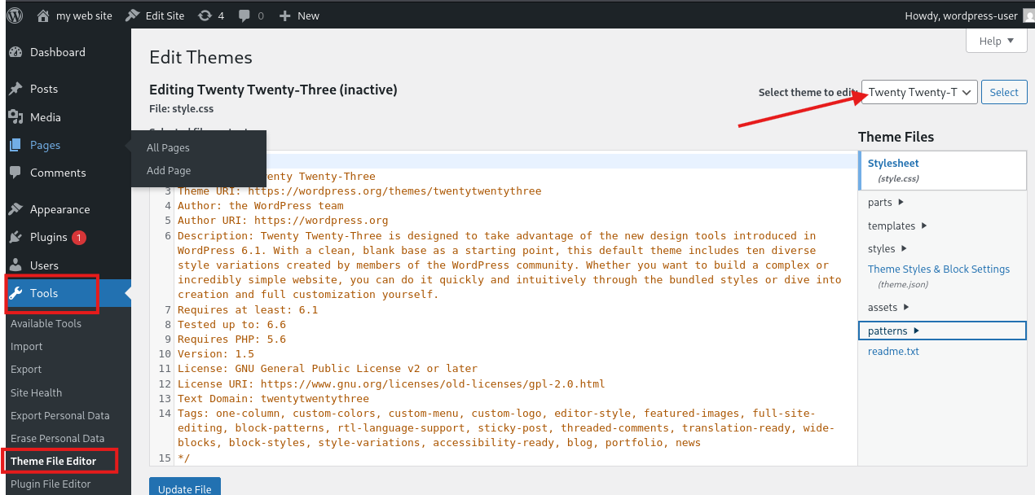Image resolution: width=1035 pixels, height=495 pixels.
Task: Click the comments bubble icon in admin bar
Action: pos(244,15)
